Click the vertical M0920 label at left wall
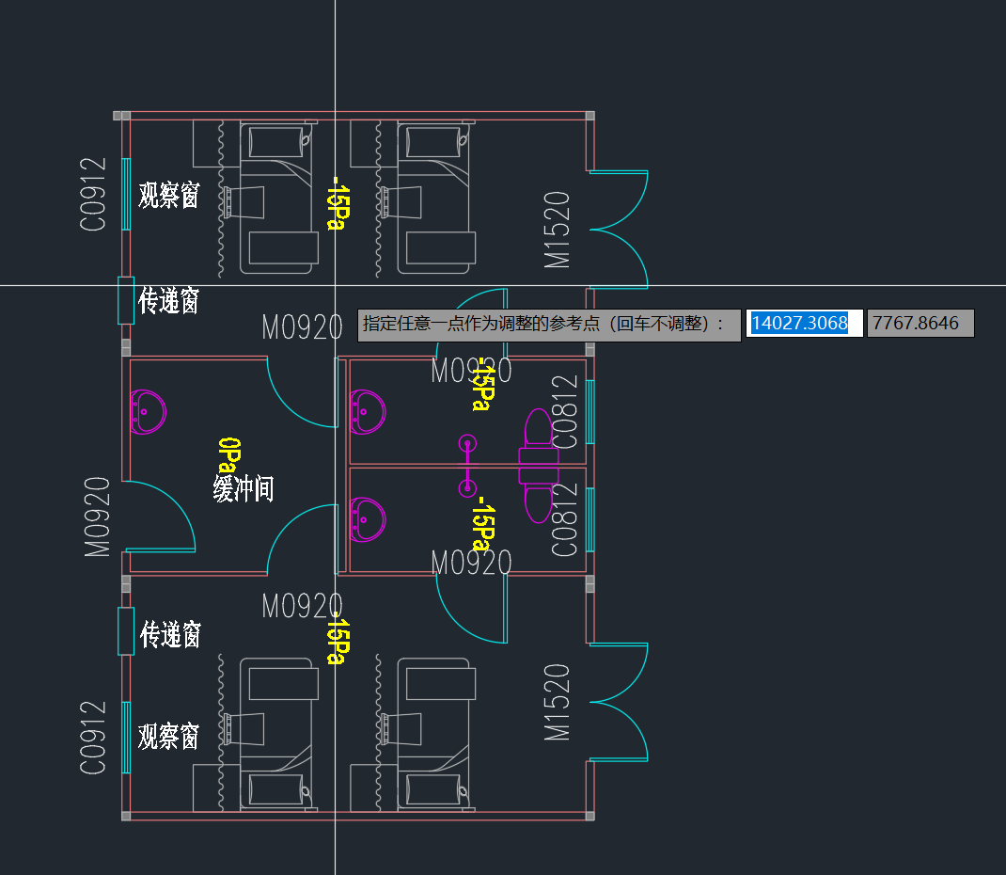The height and width of the screenshot is (875, 1006). click(x=98, y=517)
